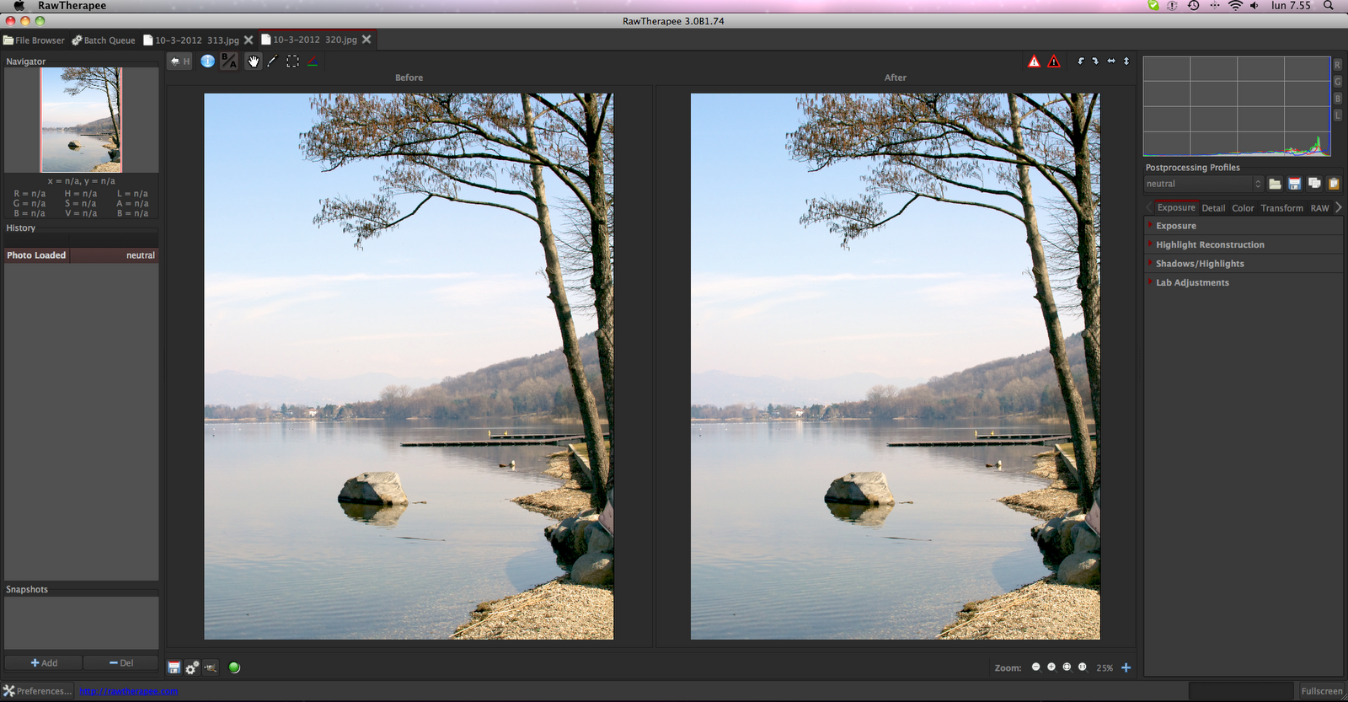Select the white balance picker tool
The width and height of the screenshot is (1348, 702).
click(x=272, y=61)
